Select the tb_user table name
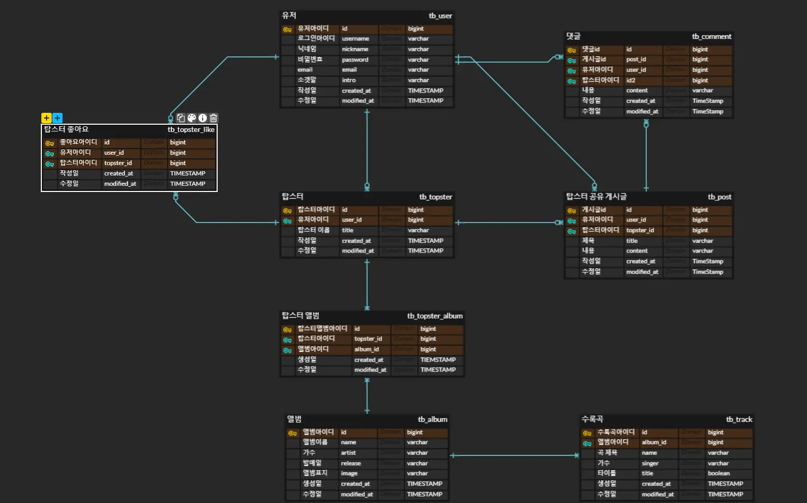Viewport: 807px width, 503px height. 440,16
